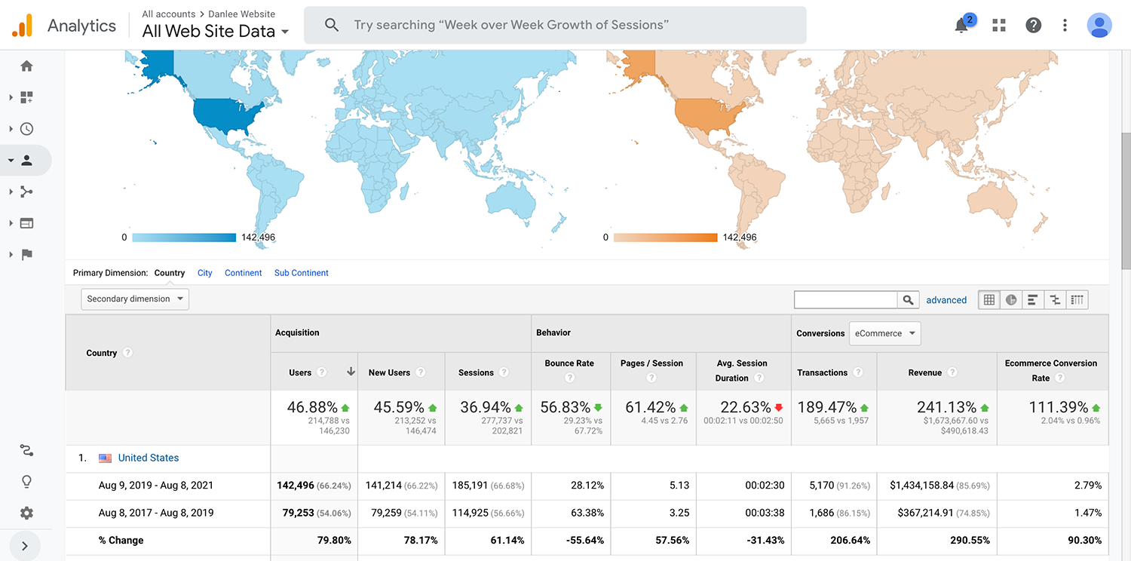Switch to pie chart percentage view
Viewport: 1131px width, 561px height.
point(1011,300)
